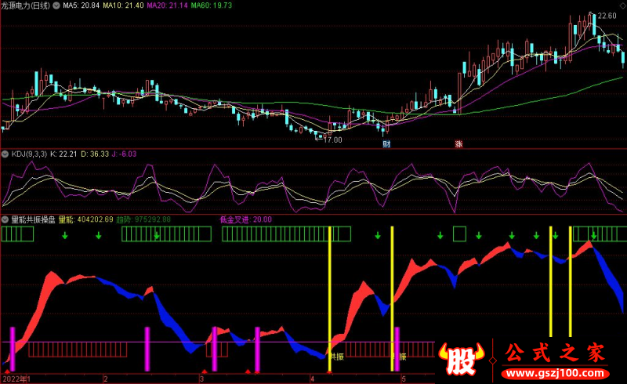The height and width of the screenshot is (384, 627).
Task: Select the MA5: 20.84 label
Action: (x=82, y=5)
